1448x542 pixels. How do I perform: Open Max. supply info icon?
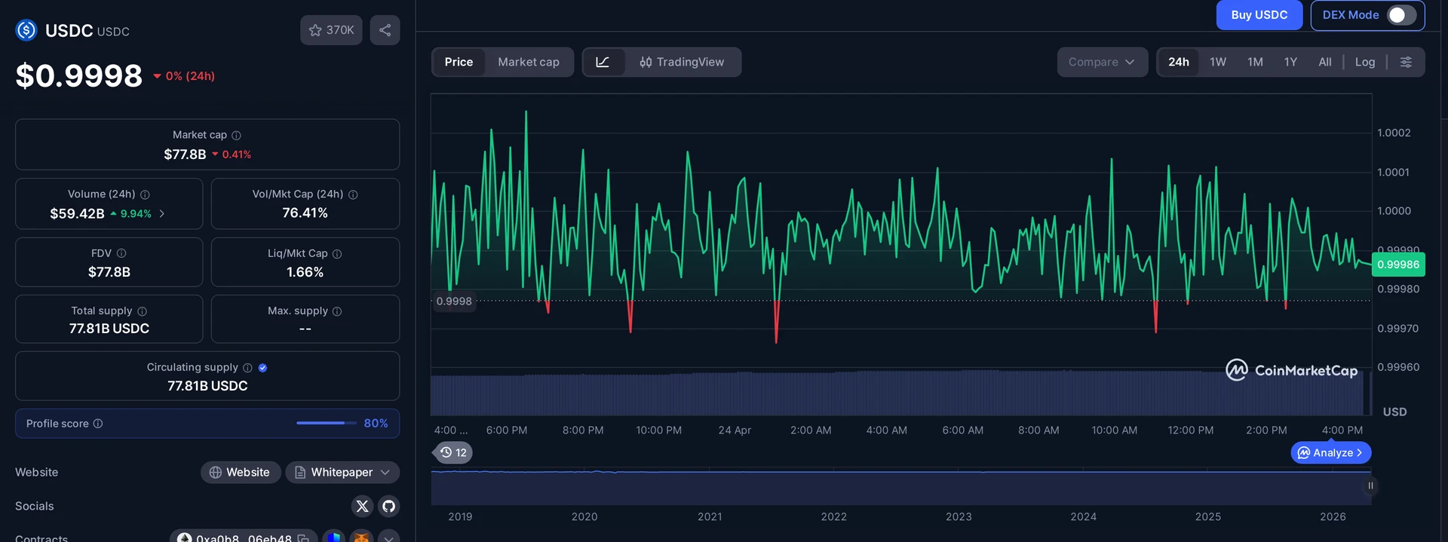click(337, 311)
